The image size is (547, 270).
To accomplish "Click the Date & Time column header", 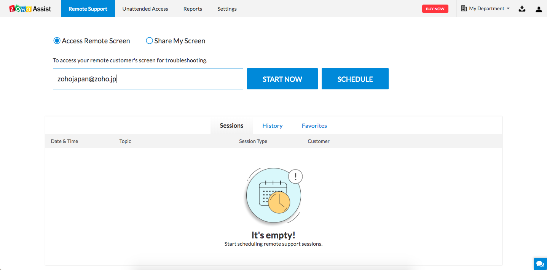I will click(64, 141).
